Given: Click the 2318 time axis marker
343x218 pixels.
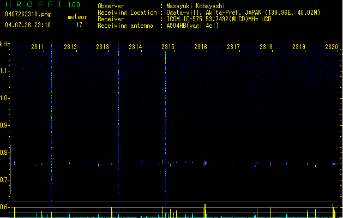Looking at the screenshot, I should 266,47.
